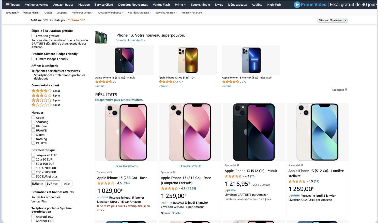The width and height of the screenshot is (378, 223).
Task: Click info icon beside Sponsorisé on Minuit result
Action: coord(238,165)
